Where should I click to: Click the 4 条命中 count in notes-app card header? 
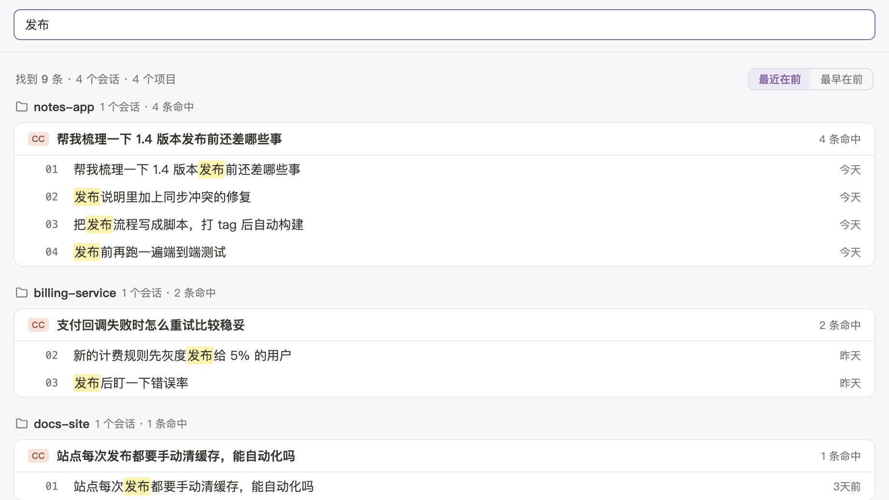[840, 139]
